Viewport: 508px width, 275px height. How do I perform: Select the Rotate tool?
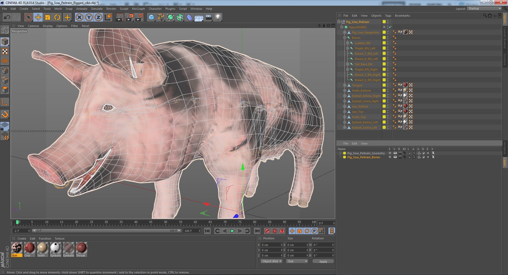point(57,17)
